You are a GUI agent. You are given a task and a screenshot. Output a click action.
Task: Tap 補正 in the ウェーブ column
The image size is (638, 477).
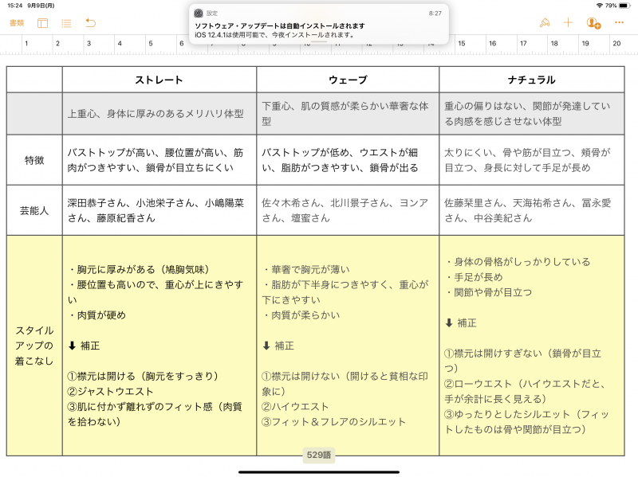284,346
